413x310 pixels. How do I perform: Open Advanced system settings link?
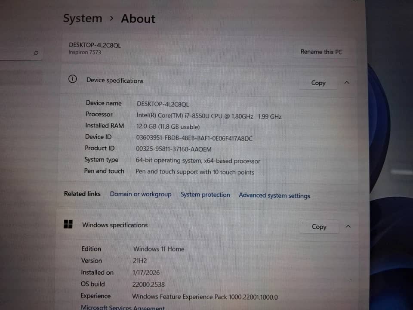point(274,195)
